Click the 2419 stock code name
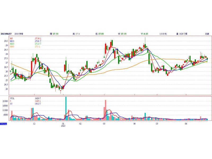 point(19,34)
